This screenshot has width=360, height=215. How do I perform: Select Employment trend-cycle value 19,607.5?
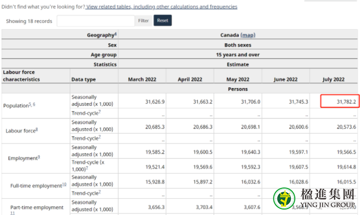pyautogui.click(x=299, y=167)
